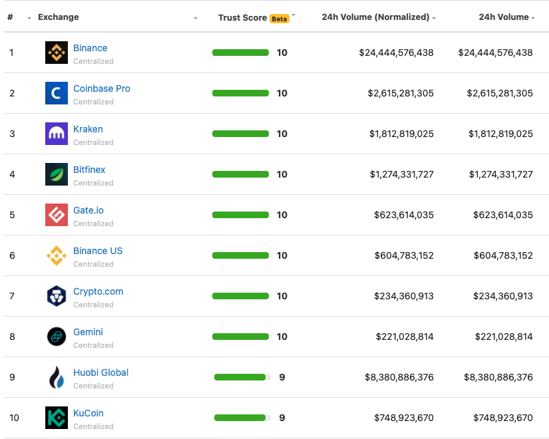Open the Binance exchange link
Image resolution: width=549 pixels, height=439 pixels.
point(90,48)
